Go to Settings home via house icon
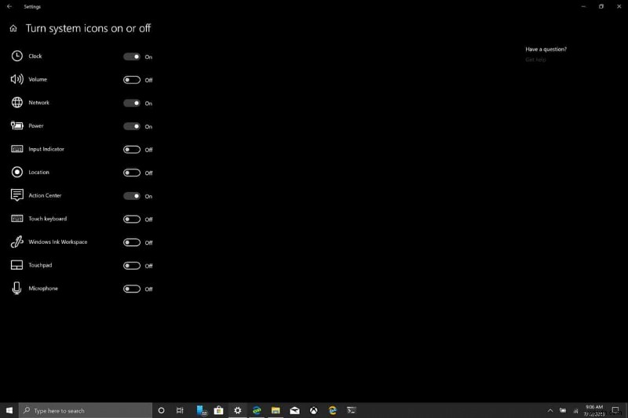This screenshot has width=628, height=418. click(x=13, y=28)
